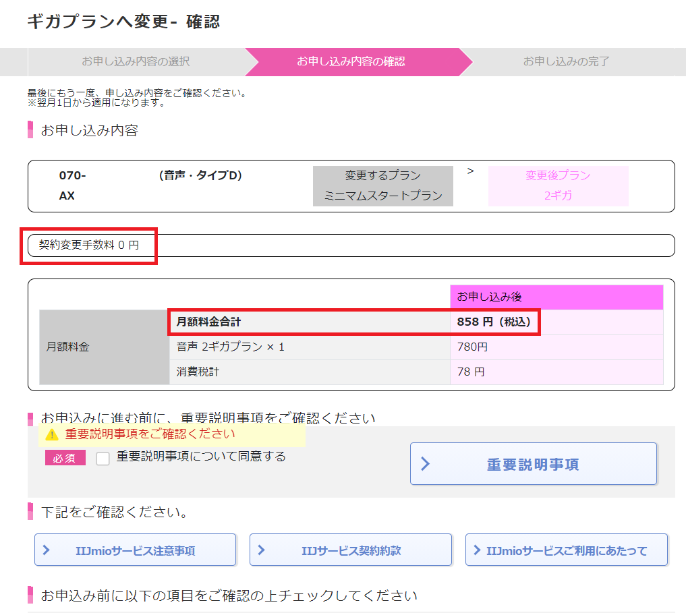Open IIJmioサービスご利用にあたって link
686x613 pixels.
[567, 550]
